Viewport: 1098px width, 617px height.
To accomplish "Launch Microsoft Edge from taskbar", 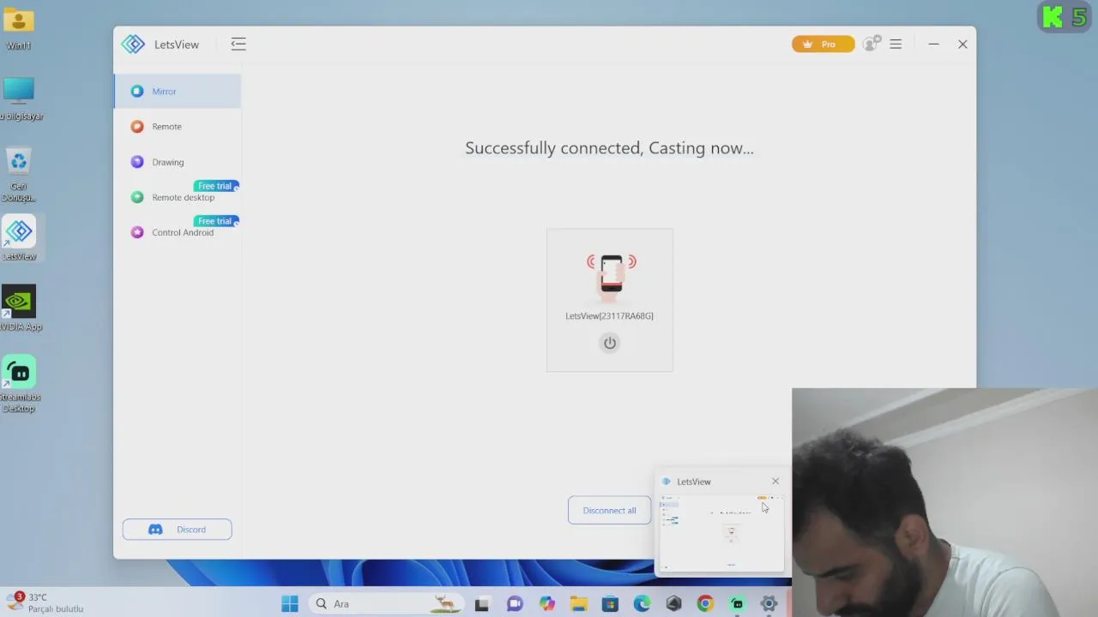I will [x=642, y=603].
